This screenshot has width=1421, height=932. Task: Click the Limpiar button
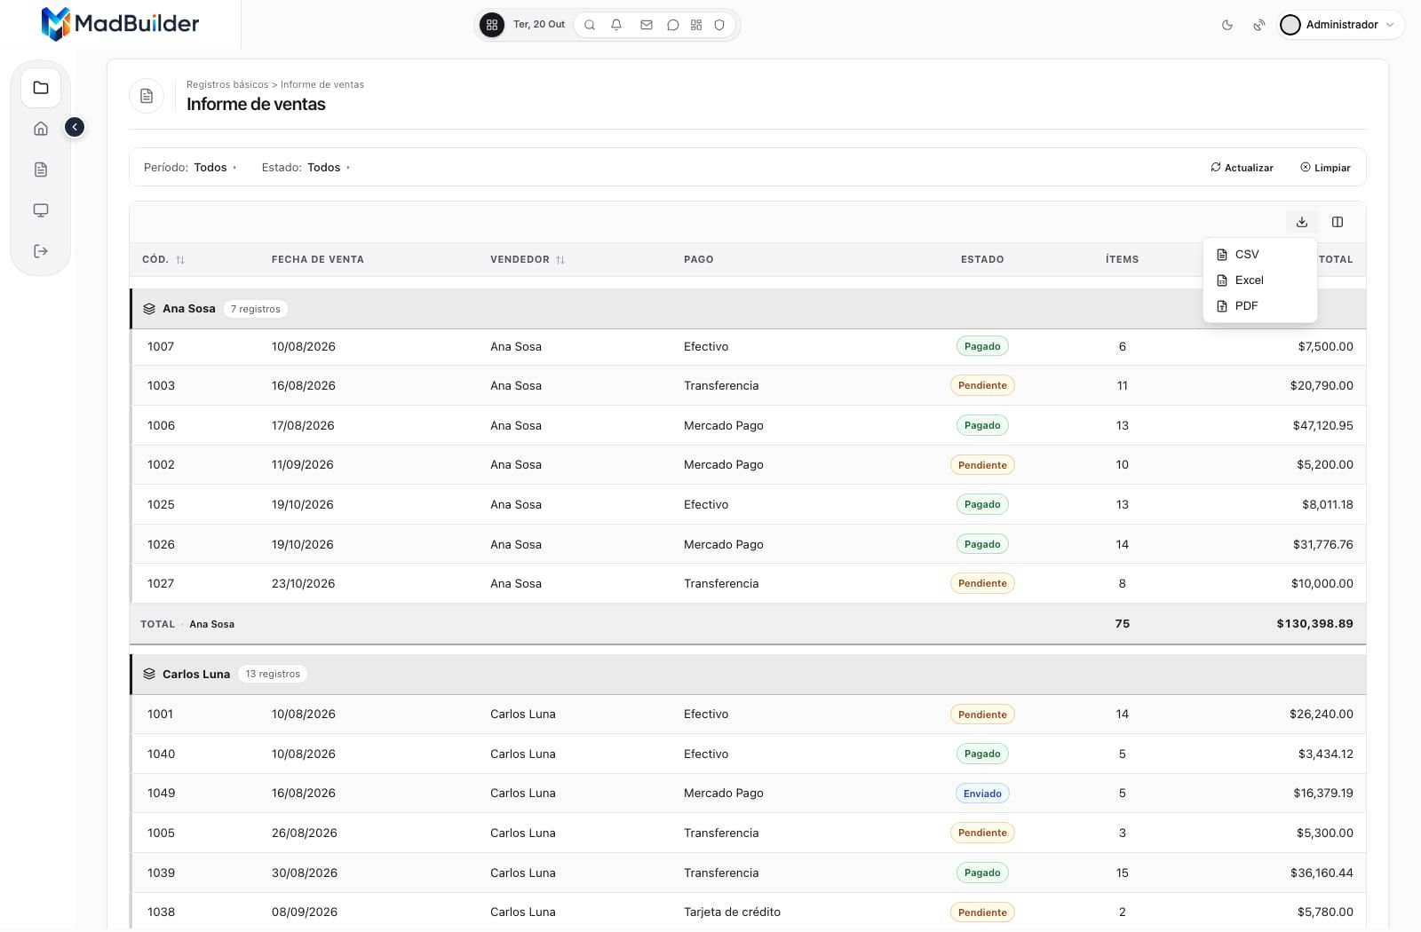1325,168
